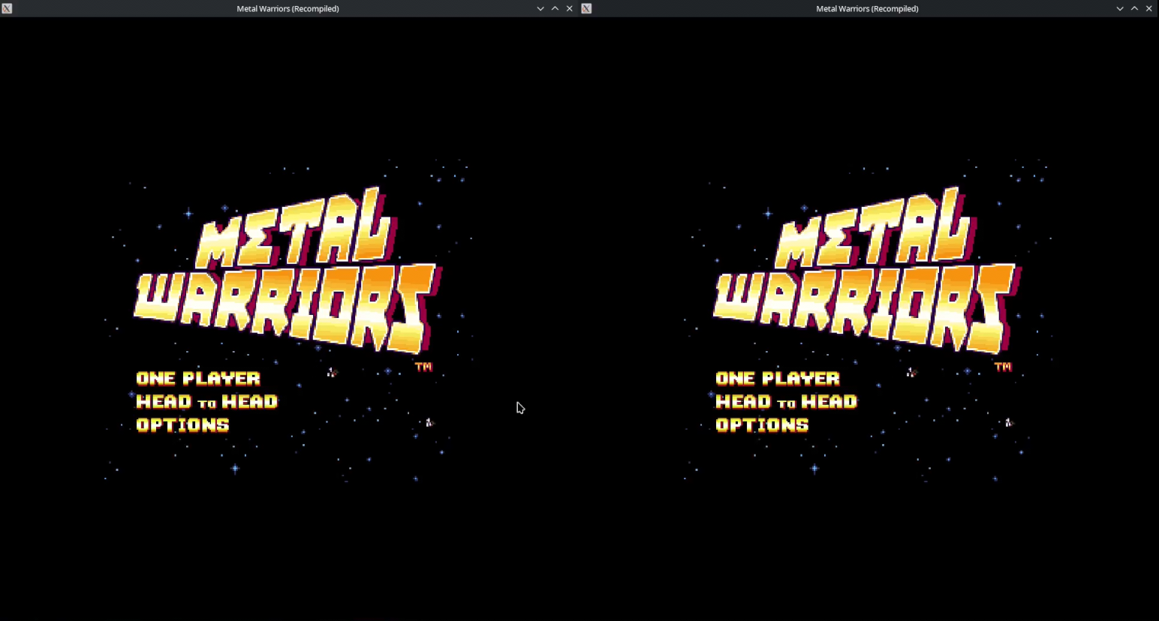The image size is (1159, 621).
Task: Minimize the left Metal Warriors window
Action: 540,9
